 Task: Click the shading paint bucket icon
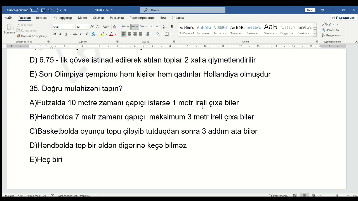pos(157,34)
